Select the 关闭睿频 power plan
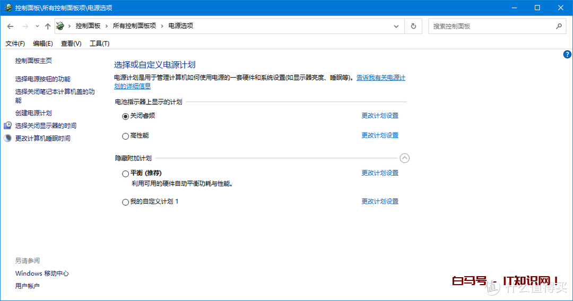 coord(125,116)
